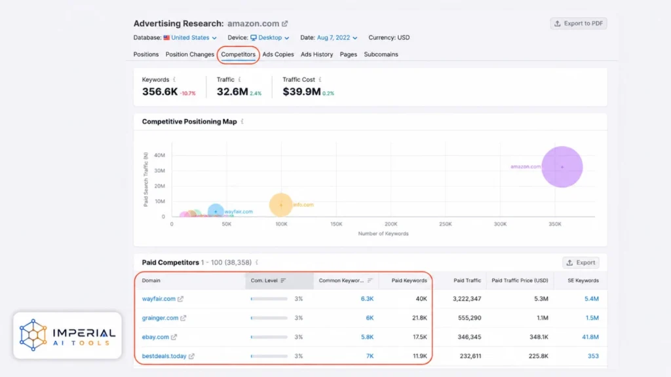Click the Competitive Positioning Map info icon
This screenshot has height=377, width=671.
tap(242, 121)
